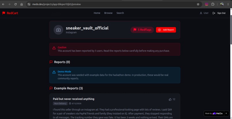Click the camera profile photo placeholder

coord(58,30)
